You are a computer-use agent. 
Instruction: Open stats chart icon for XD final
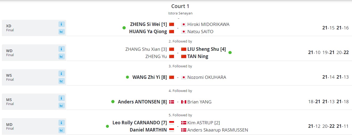pyautogui.click(x=62, y=32)
